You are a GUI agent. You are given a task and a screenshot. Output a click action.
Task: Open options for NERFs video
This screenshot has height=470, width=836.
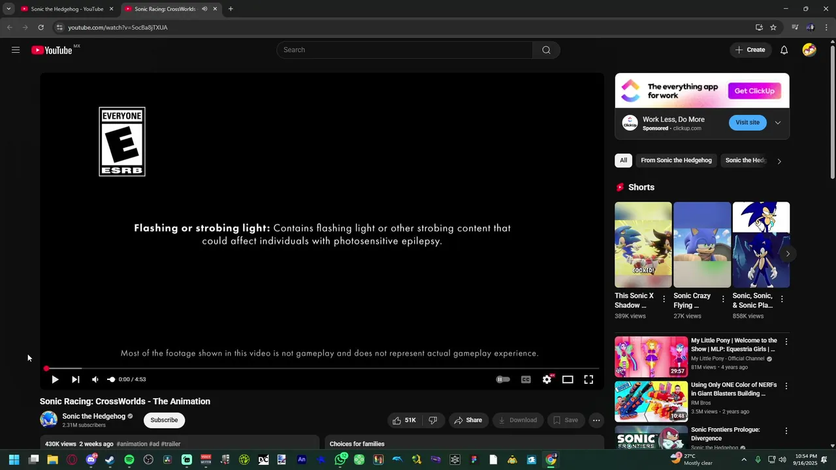pyautogui.click(x=786, y=386)
